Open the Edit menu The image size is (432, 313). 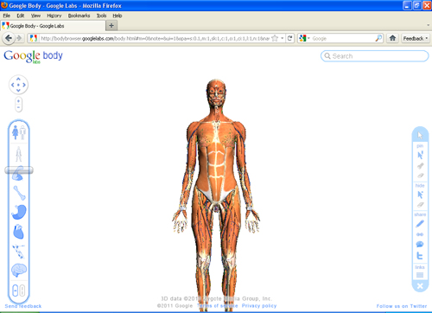(x=21, y=16)
